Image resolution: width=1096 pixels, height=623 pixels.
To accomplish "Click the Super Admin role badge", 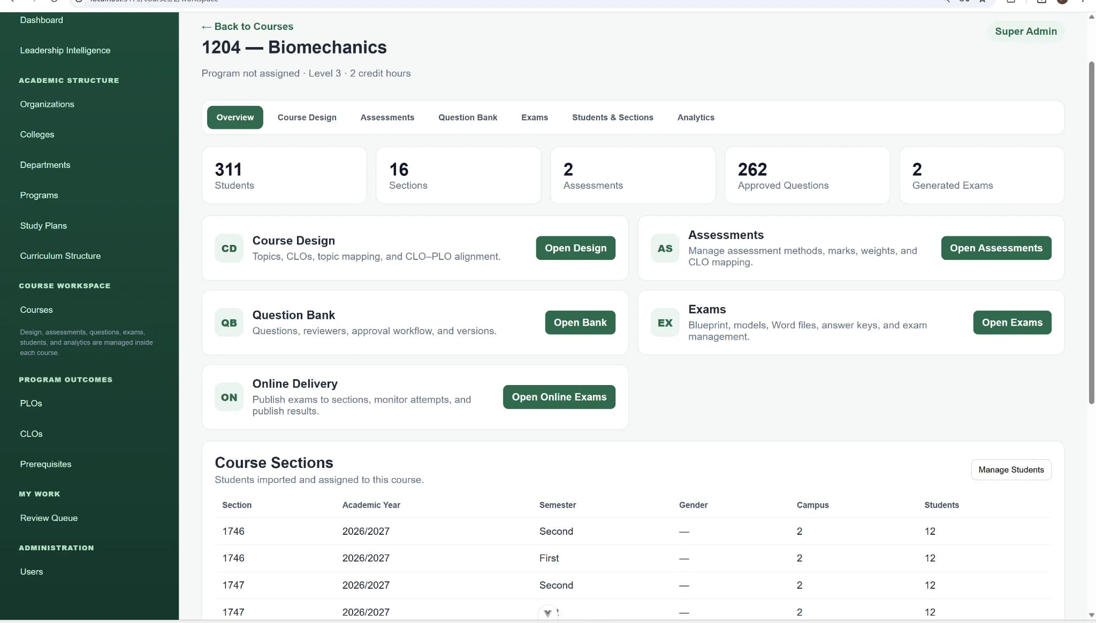I will click(x=1025, y=32).
